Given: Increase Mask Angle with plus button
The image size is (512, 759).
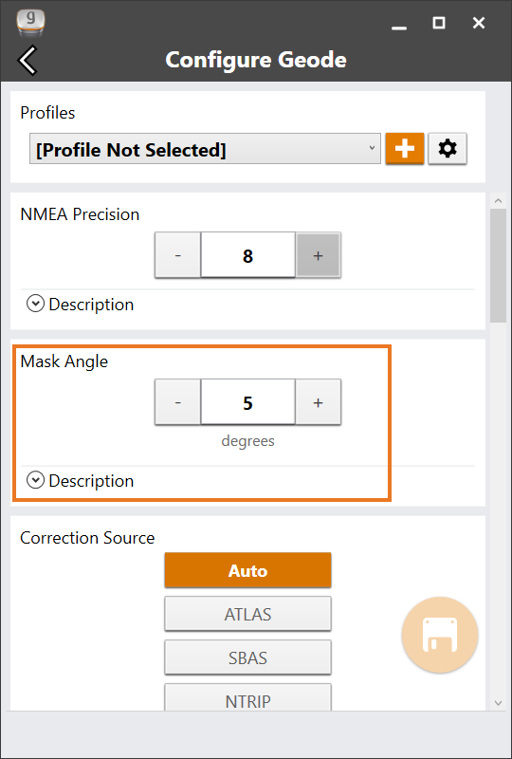Looking at the screenshot, I should pos(318,402).
